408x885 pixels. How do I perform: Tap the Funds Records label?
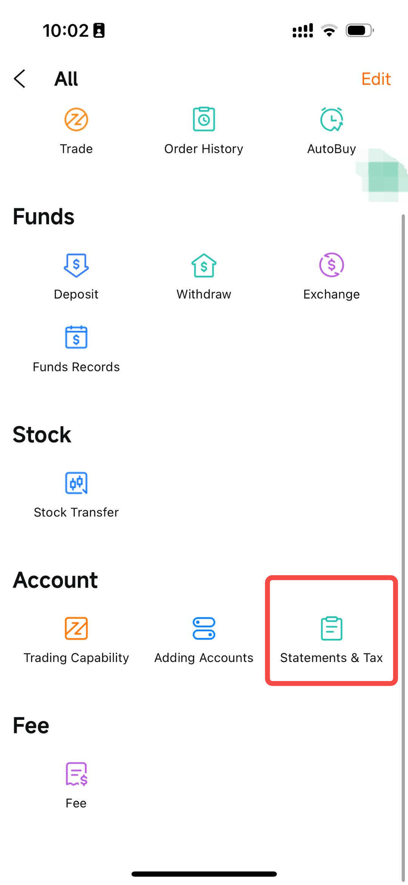point(76,367)
